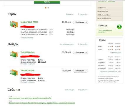Screen dimensions: 125x106
Task: Expand Показать операции under 10,56 руб. deposit
Action: [x=28, y=82]
